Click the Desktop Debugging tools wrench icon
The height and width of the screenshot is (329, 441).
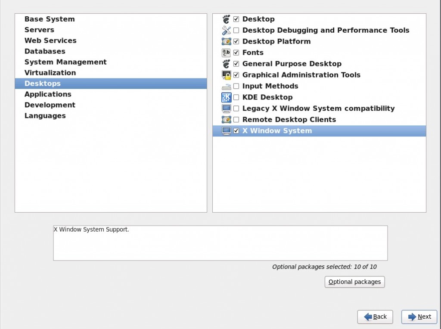point(226,30)
